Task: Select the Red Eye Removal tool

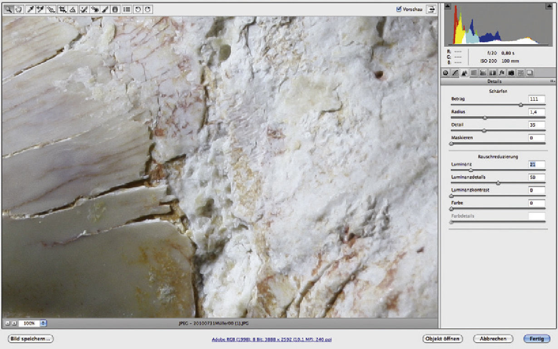Action: [x=95, y=9]
